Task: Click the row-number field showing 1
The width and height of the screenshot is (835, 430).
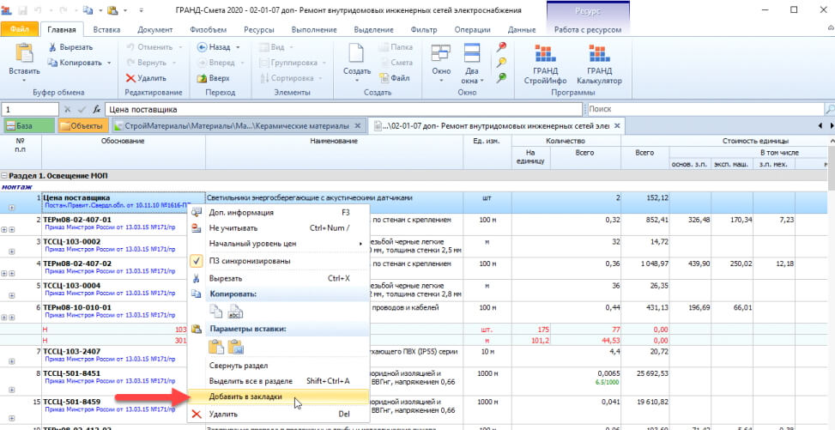Action: [30, 109]
